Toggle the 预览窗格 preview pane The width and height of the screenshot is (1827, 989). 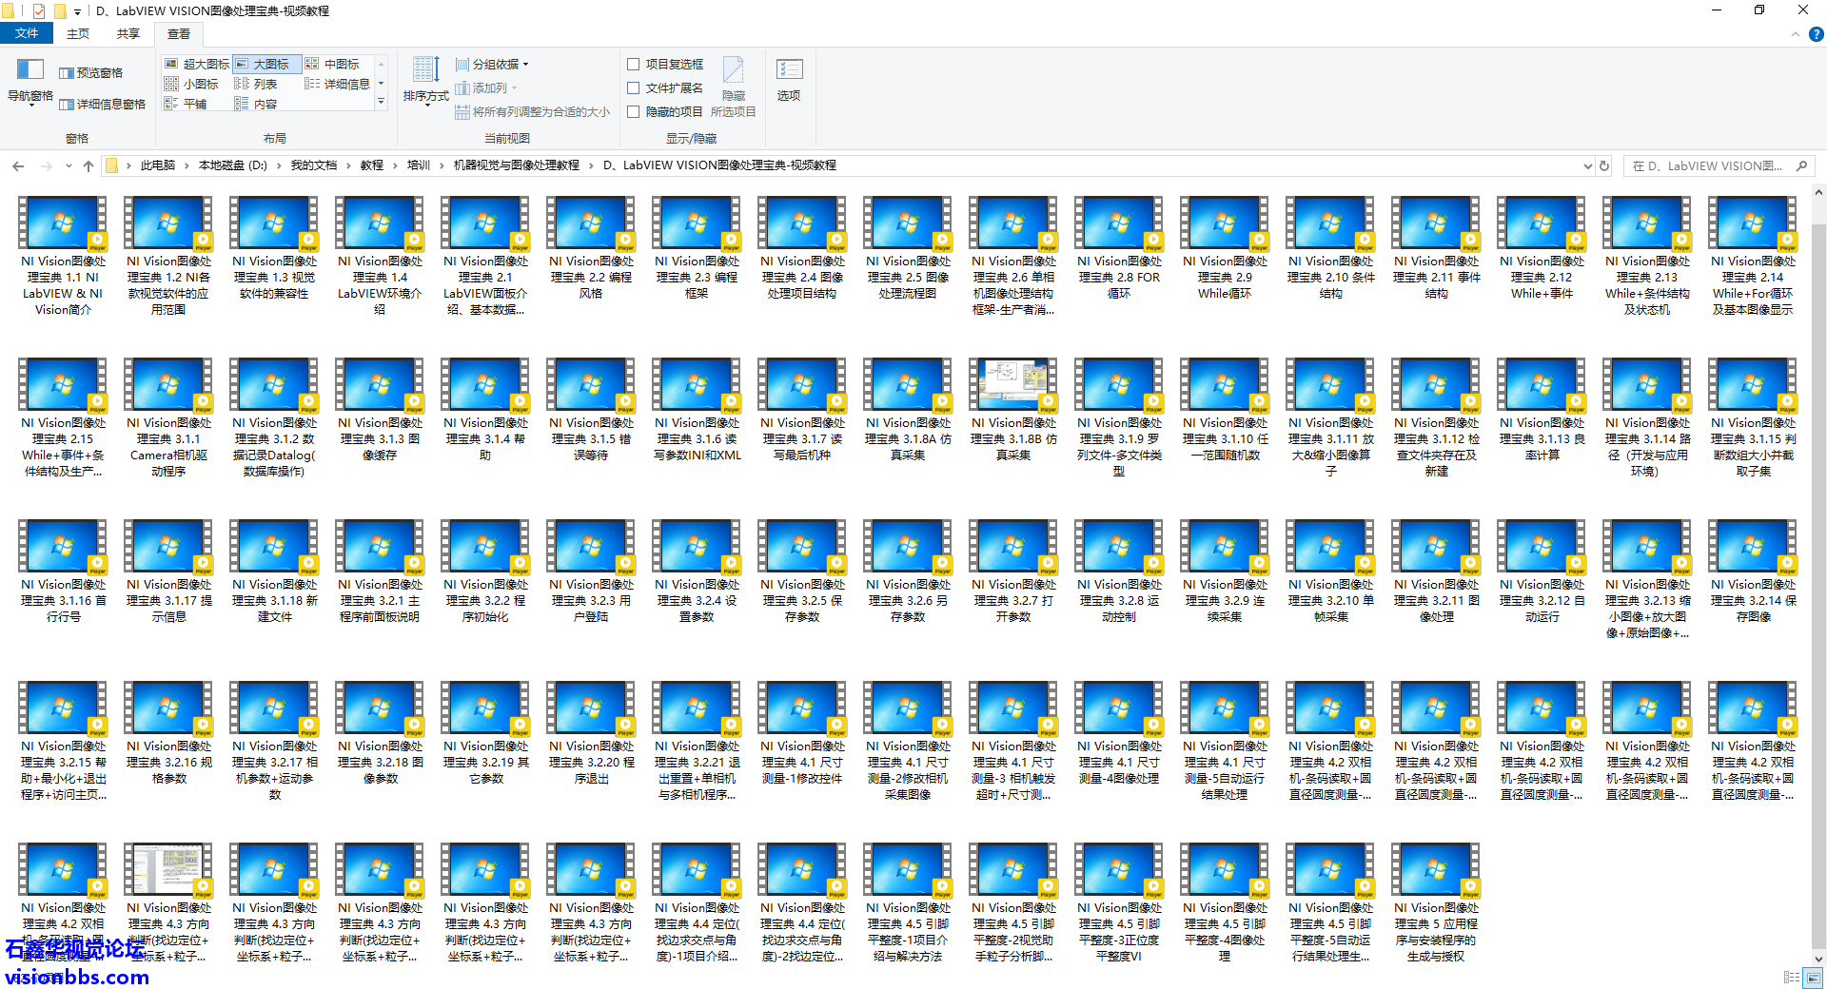pos(91,73)
